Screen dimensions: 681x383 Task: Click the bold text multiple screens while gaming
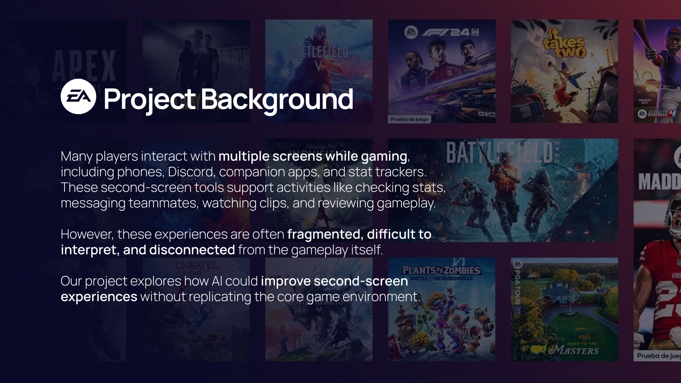pyautogui.click(x=313, y=156)
